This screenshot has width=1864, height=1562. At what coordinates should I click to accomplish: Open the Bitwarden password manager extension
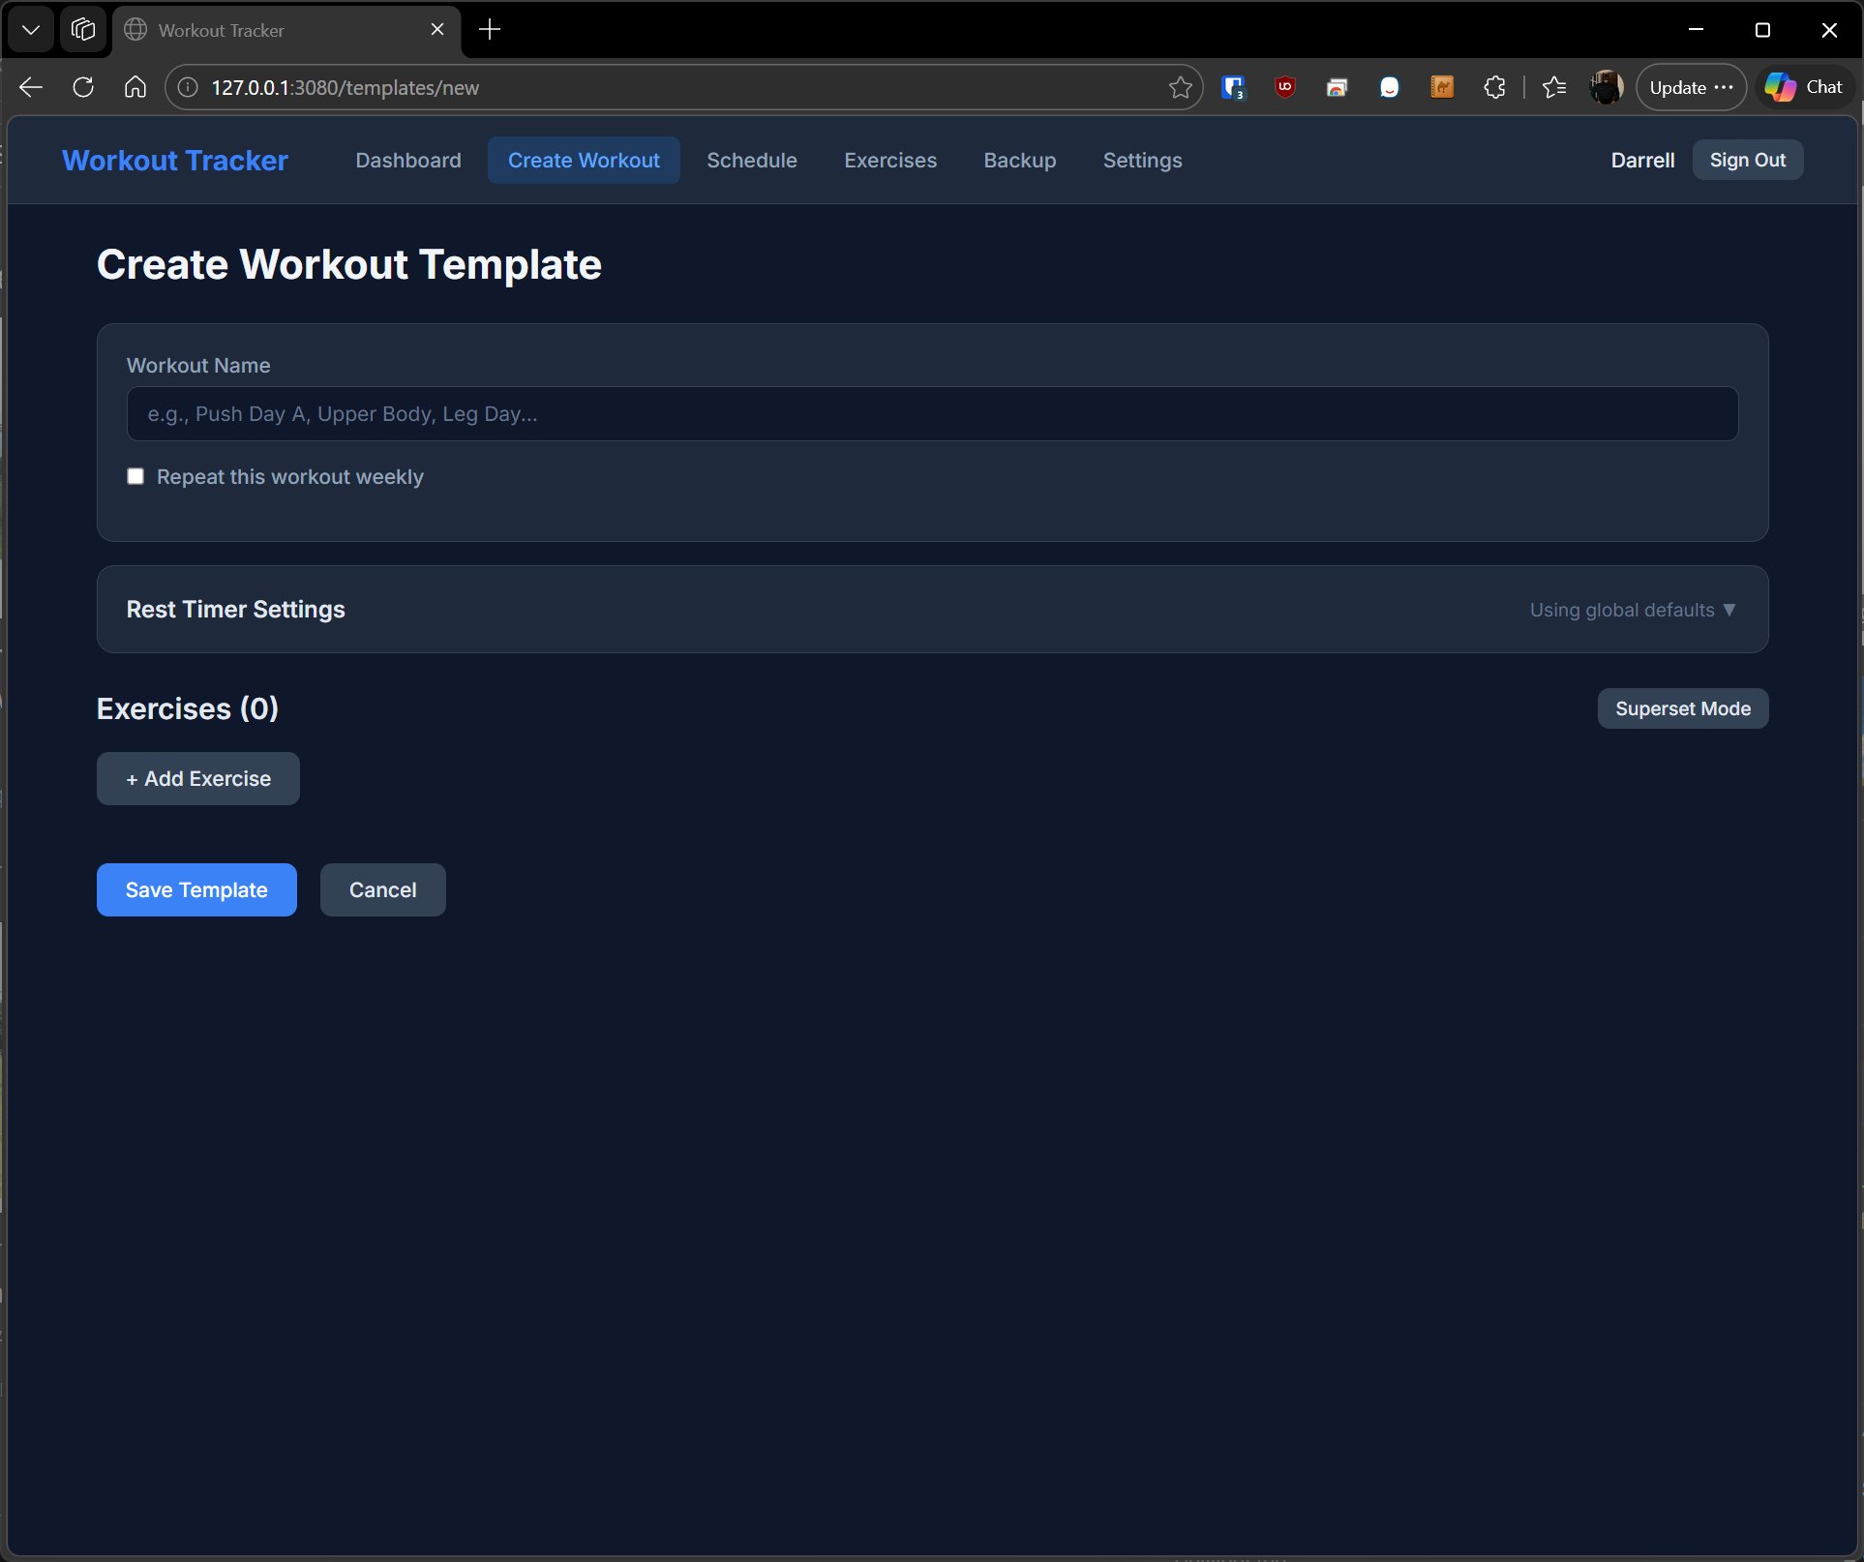point(1233,87)
